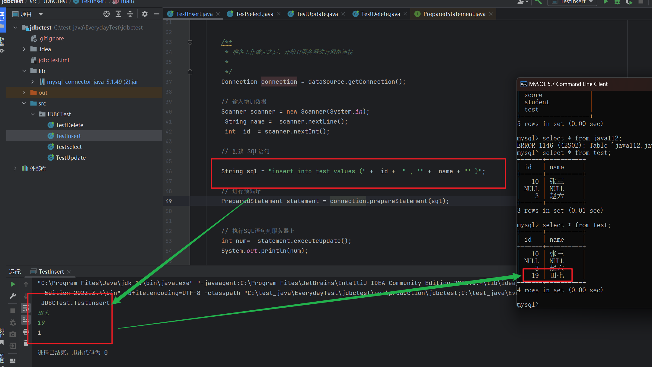Run TestInsert with top toolbar play button
The width and height of the screenshot is (652, 367).
(x=606, y=2)
